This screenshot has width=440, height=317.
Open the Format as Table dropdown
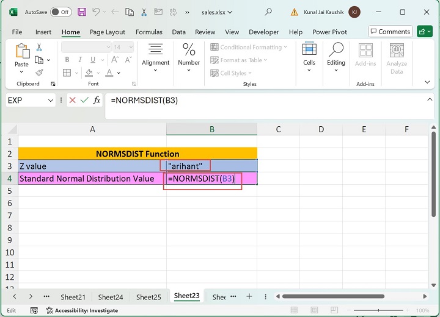click(238, 60)
